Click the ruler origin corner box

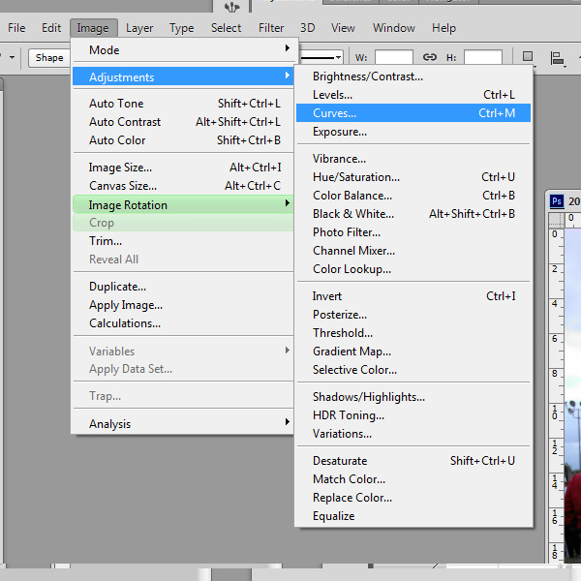[556, 220]
